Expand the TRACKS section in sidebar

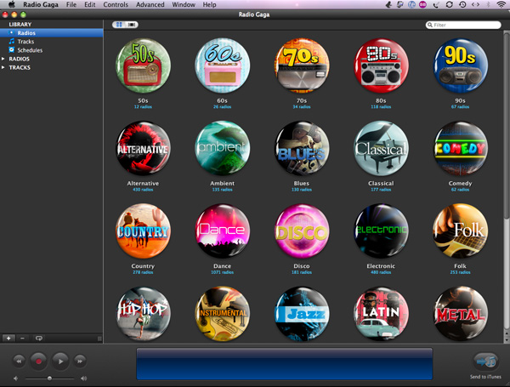coord(3,67)
